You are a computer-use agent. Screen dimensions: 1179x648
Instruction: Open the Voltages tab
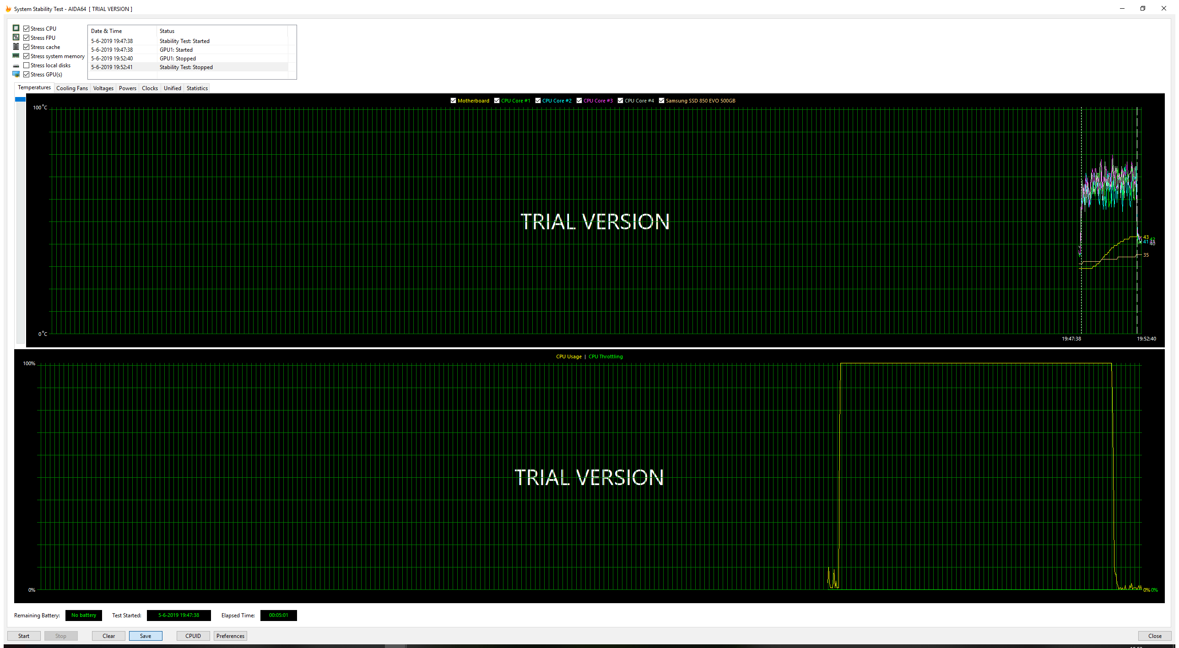click(103, 88)
